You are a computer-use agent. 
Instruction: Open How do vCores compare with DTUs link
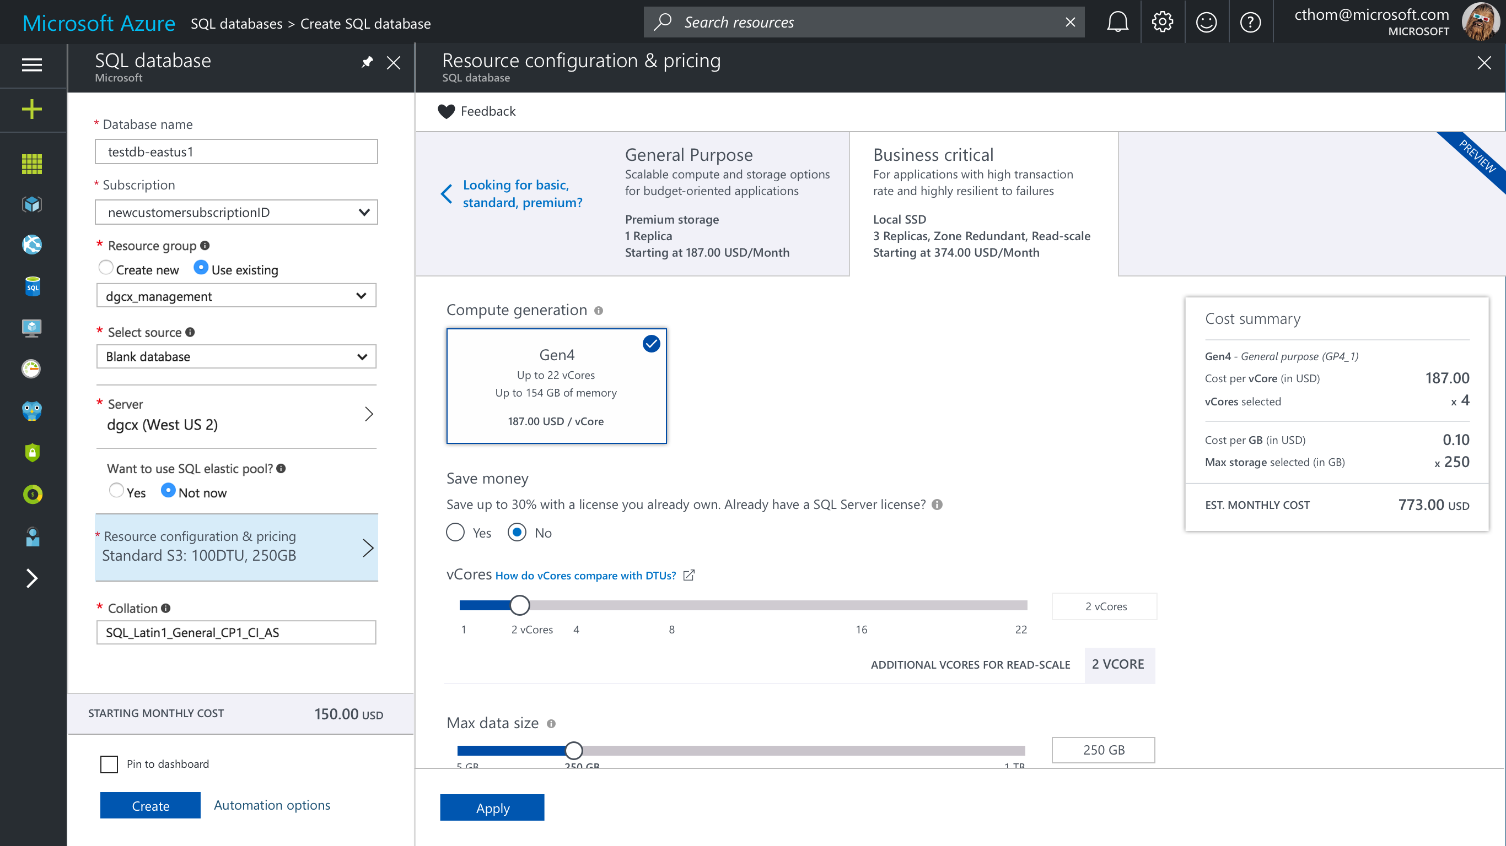[x=586, y=576]
